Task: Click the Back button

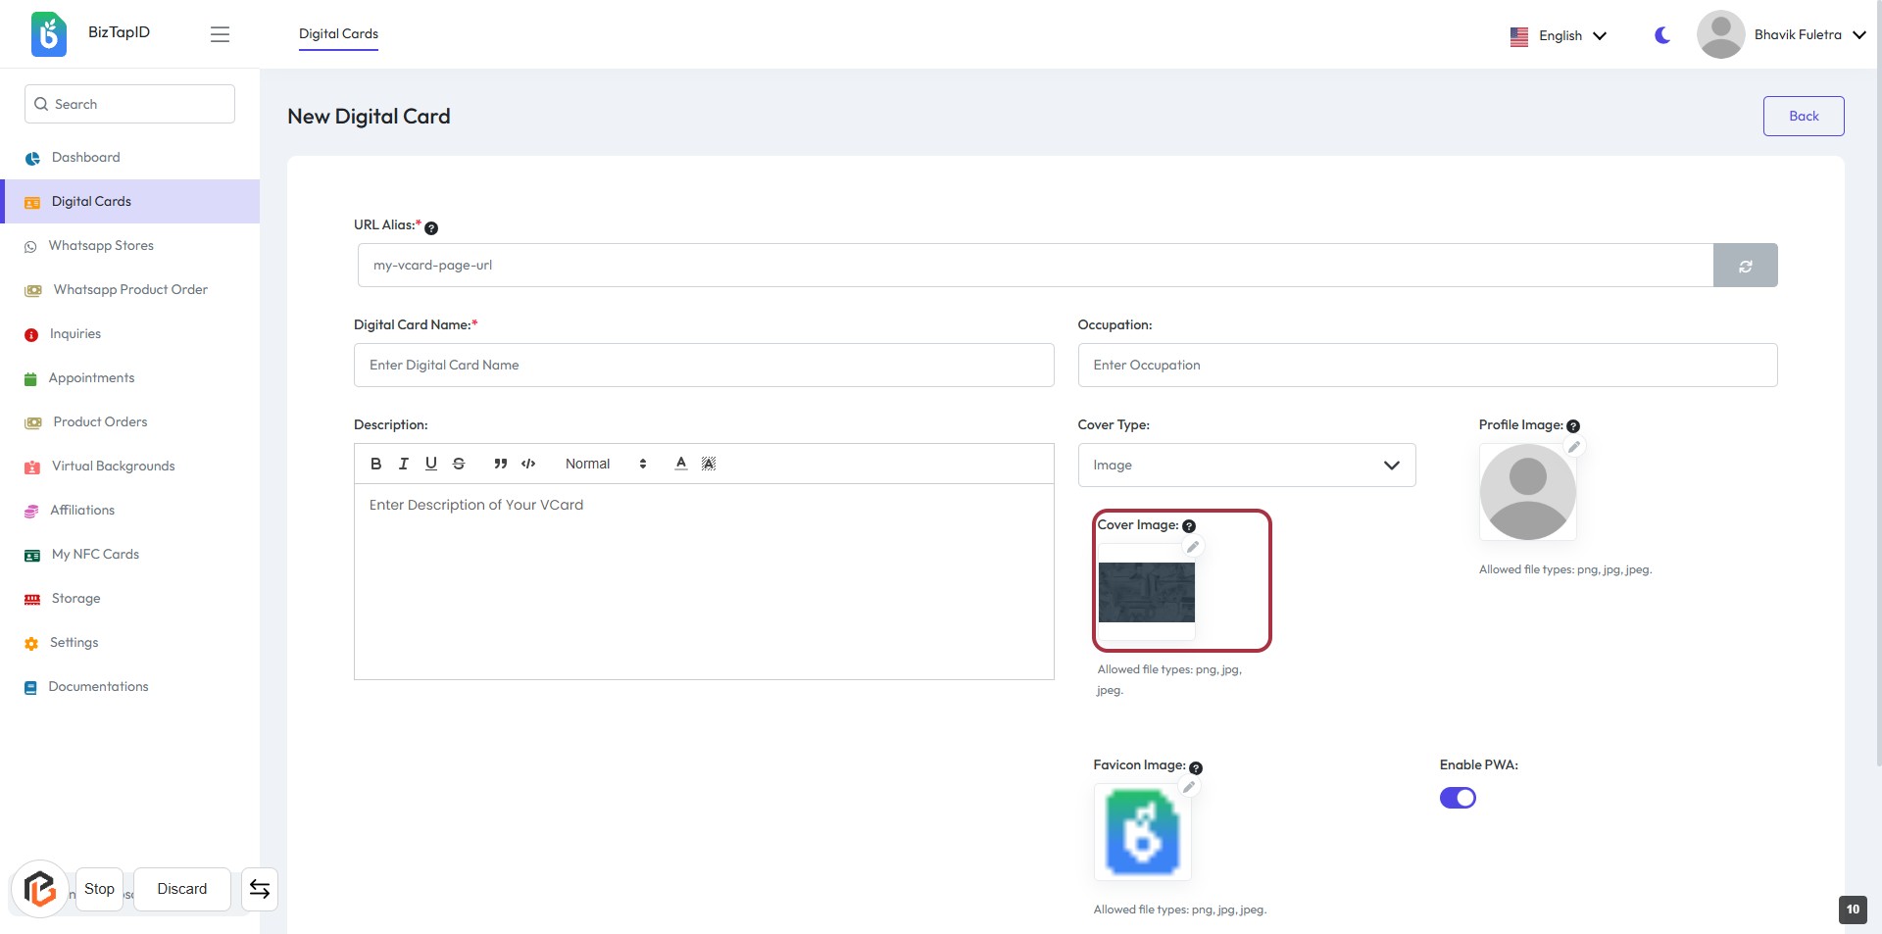Action: [1803, 116]
